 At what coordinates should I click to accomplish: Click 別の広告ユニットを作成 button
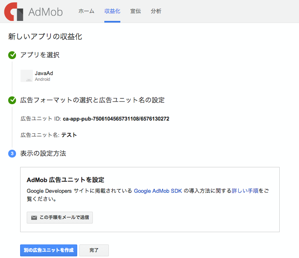coord(48,250)
